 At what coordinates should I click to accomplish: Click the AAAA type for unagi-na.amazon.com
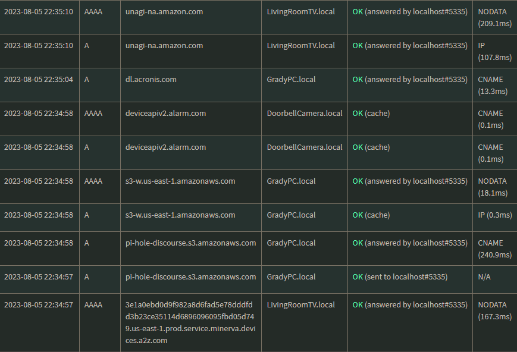(x=93, y=12)
